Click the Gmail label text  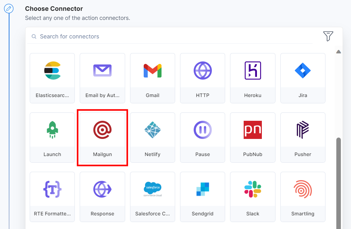click(x=152, y=95)
